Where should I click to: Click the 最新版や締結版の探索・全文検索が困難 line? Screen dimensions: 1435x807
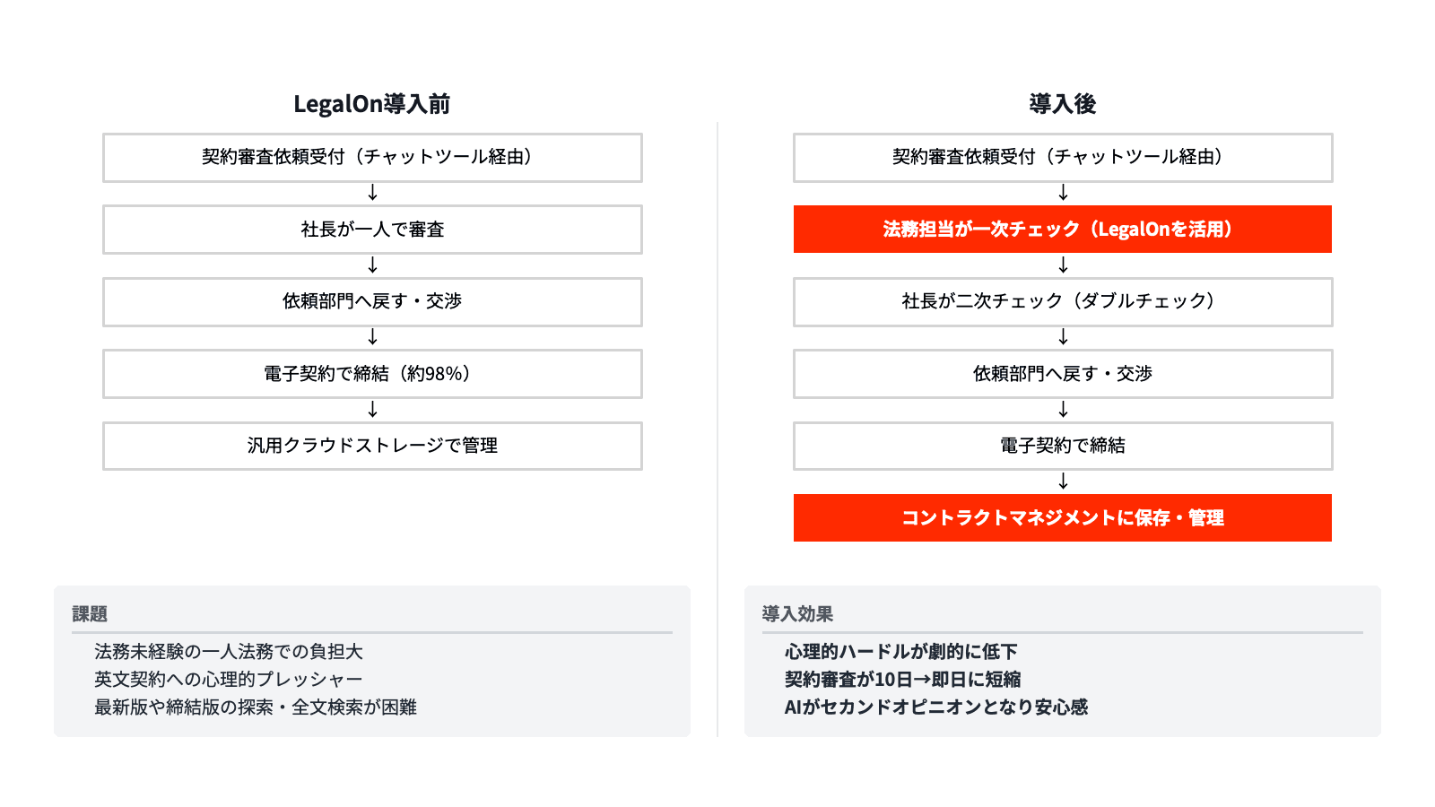coord(256,707)
